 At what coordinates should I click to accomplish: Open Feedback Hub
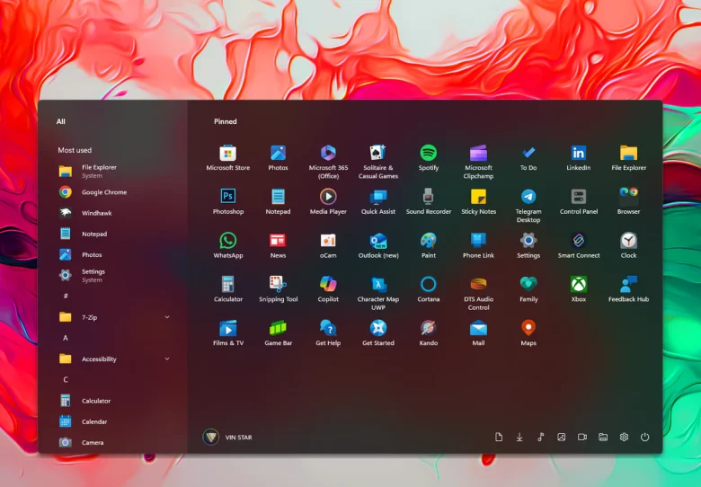tap(628, 289)
